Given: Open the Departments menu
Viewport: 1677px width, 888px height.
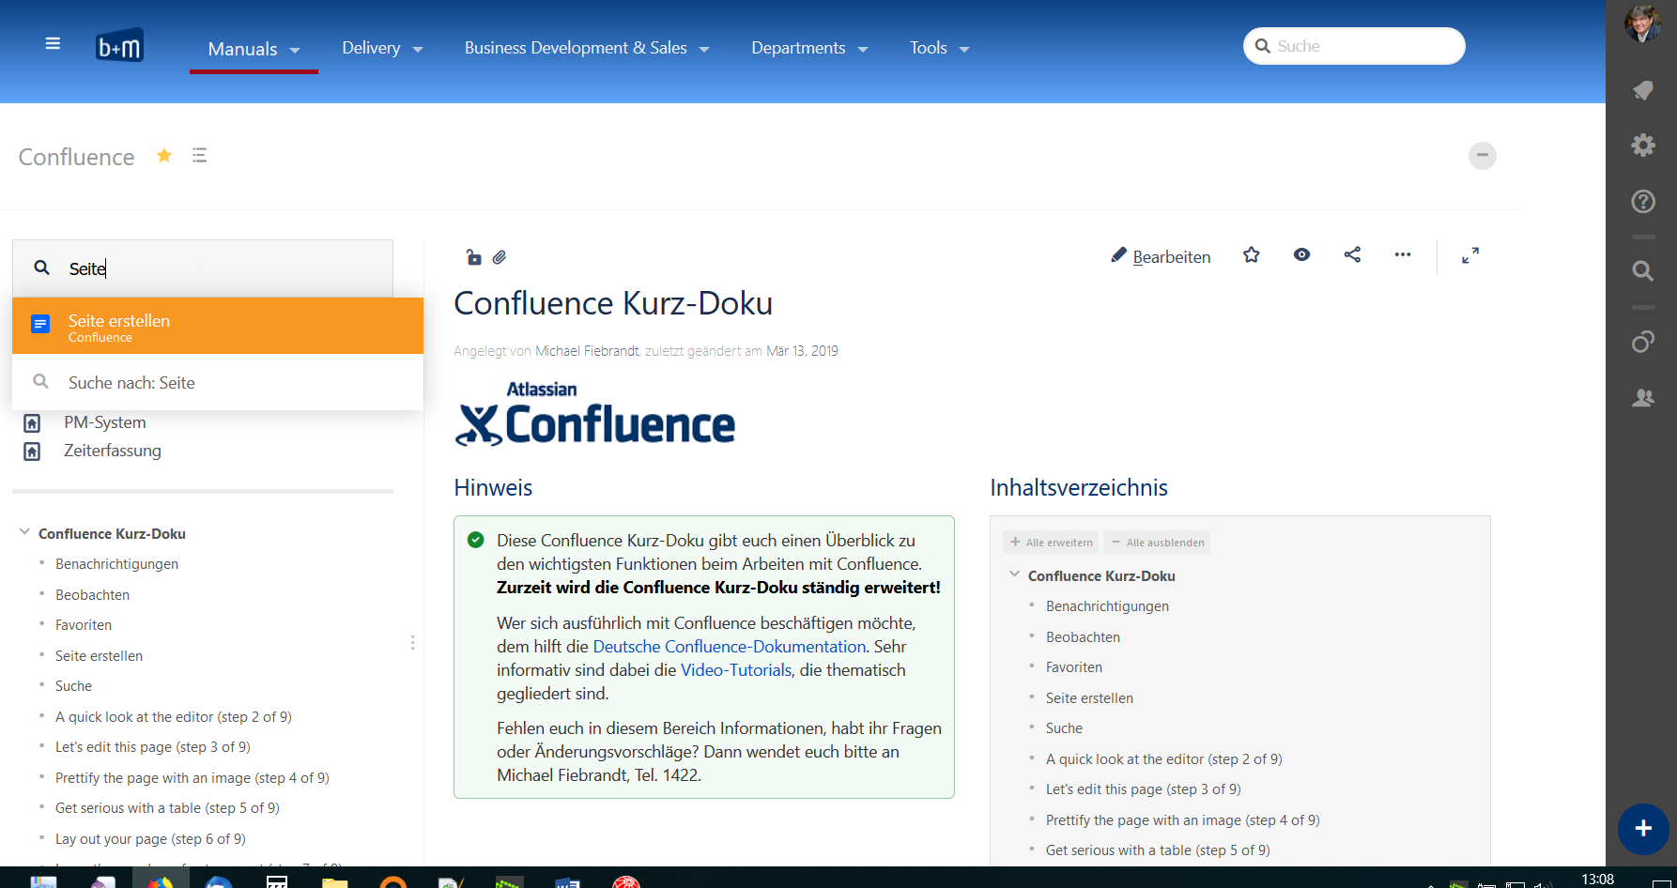Looking at the screenshot, I should [x=809, y=48].
